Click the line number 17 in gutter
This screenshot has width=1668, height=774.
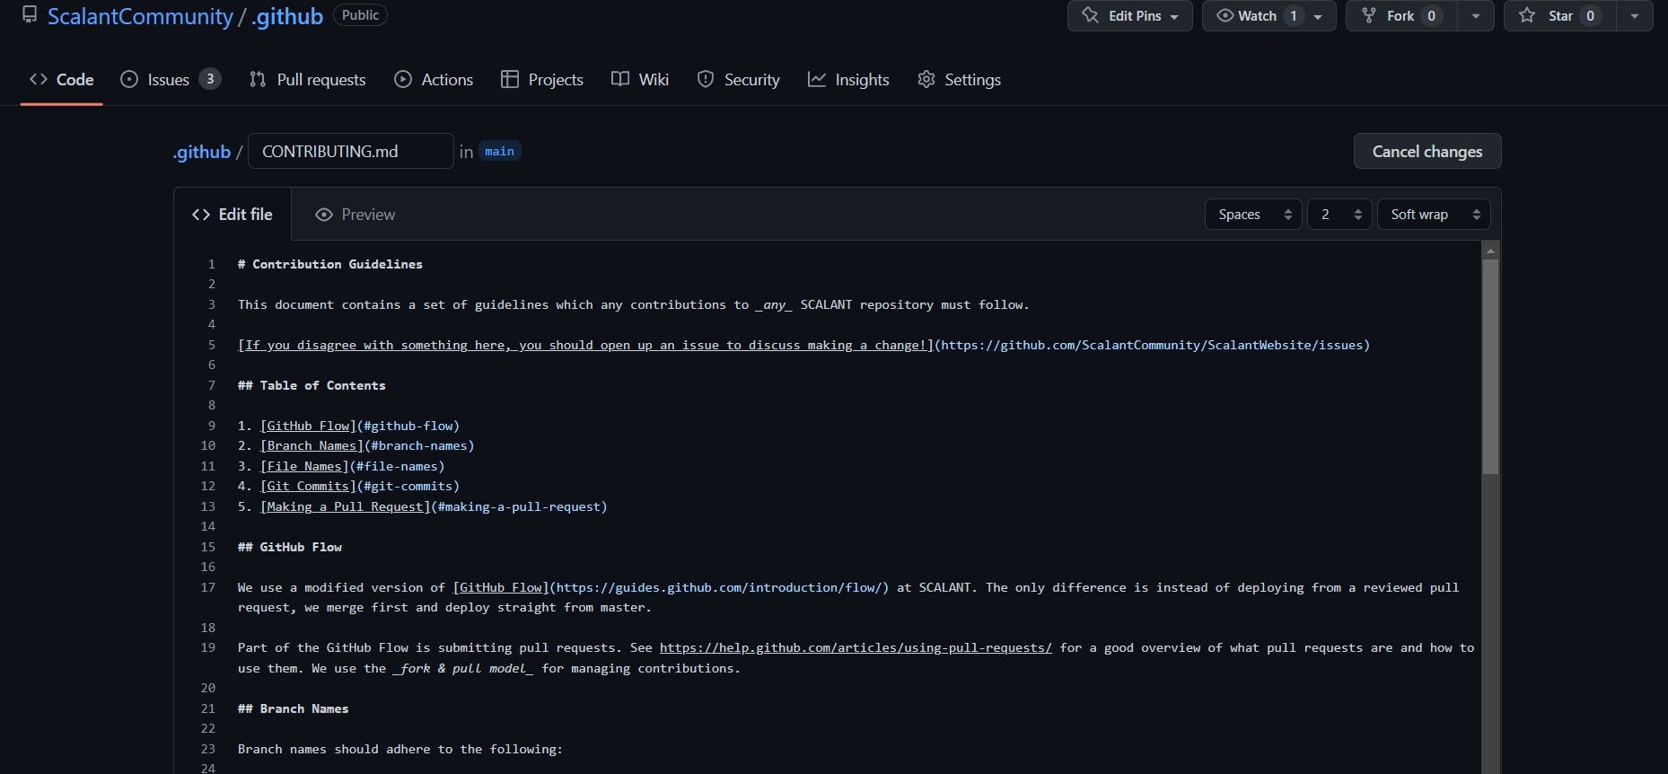click(x=208, y=587)
